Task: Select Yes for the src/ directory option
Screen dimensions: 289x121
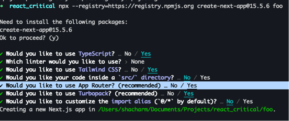Action: [x=205, y=78]
